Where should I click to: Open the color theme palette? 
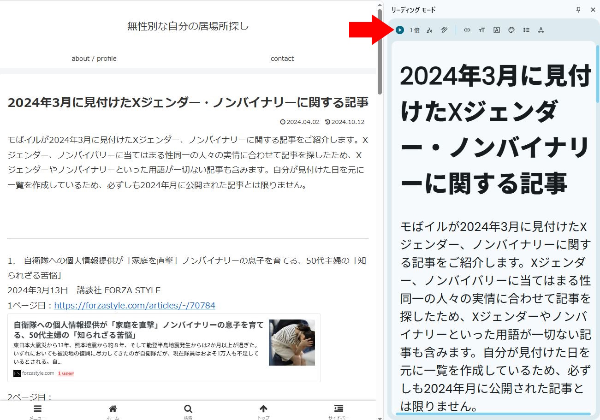click(x=511, y=30)
